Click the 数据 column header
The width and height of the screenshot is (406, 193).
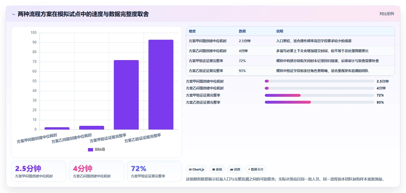(242, 31)
